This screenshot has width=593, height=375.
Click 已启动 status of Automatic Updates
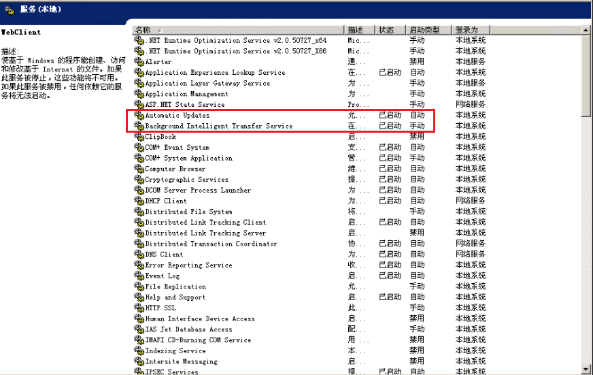pos(390,115)
